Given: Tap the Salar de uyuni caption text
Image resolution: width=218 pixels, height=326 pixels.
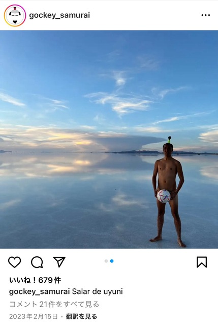Looking at the screenshot, I should point(97,291).
